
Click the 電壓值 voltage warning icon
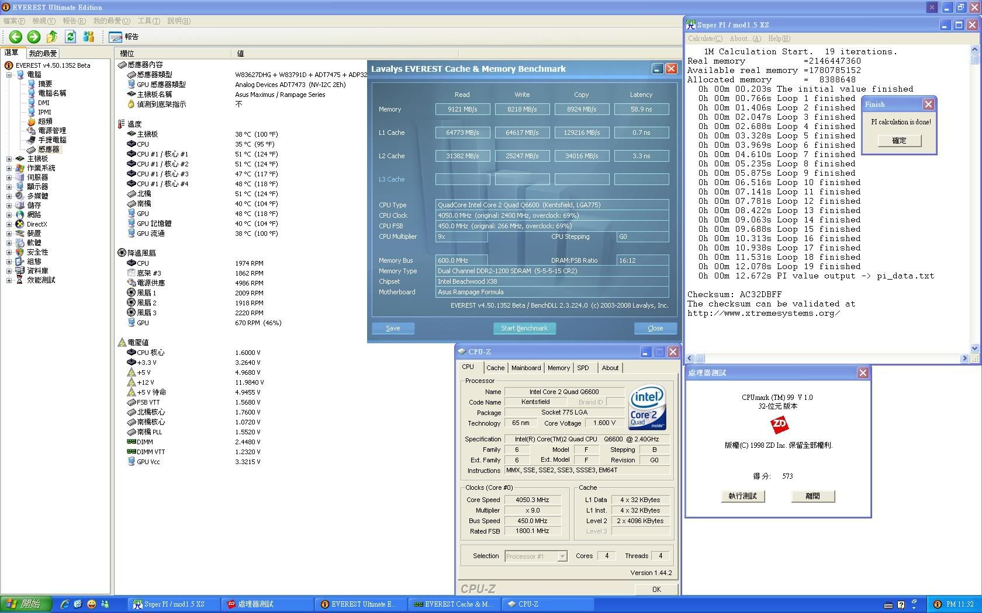point(122,342)
